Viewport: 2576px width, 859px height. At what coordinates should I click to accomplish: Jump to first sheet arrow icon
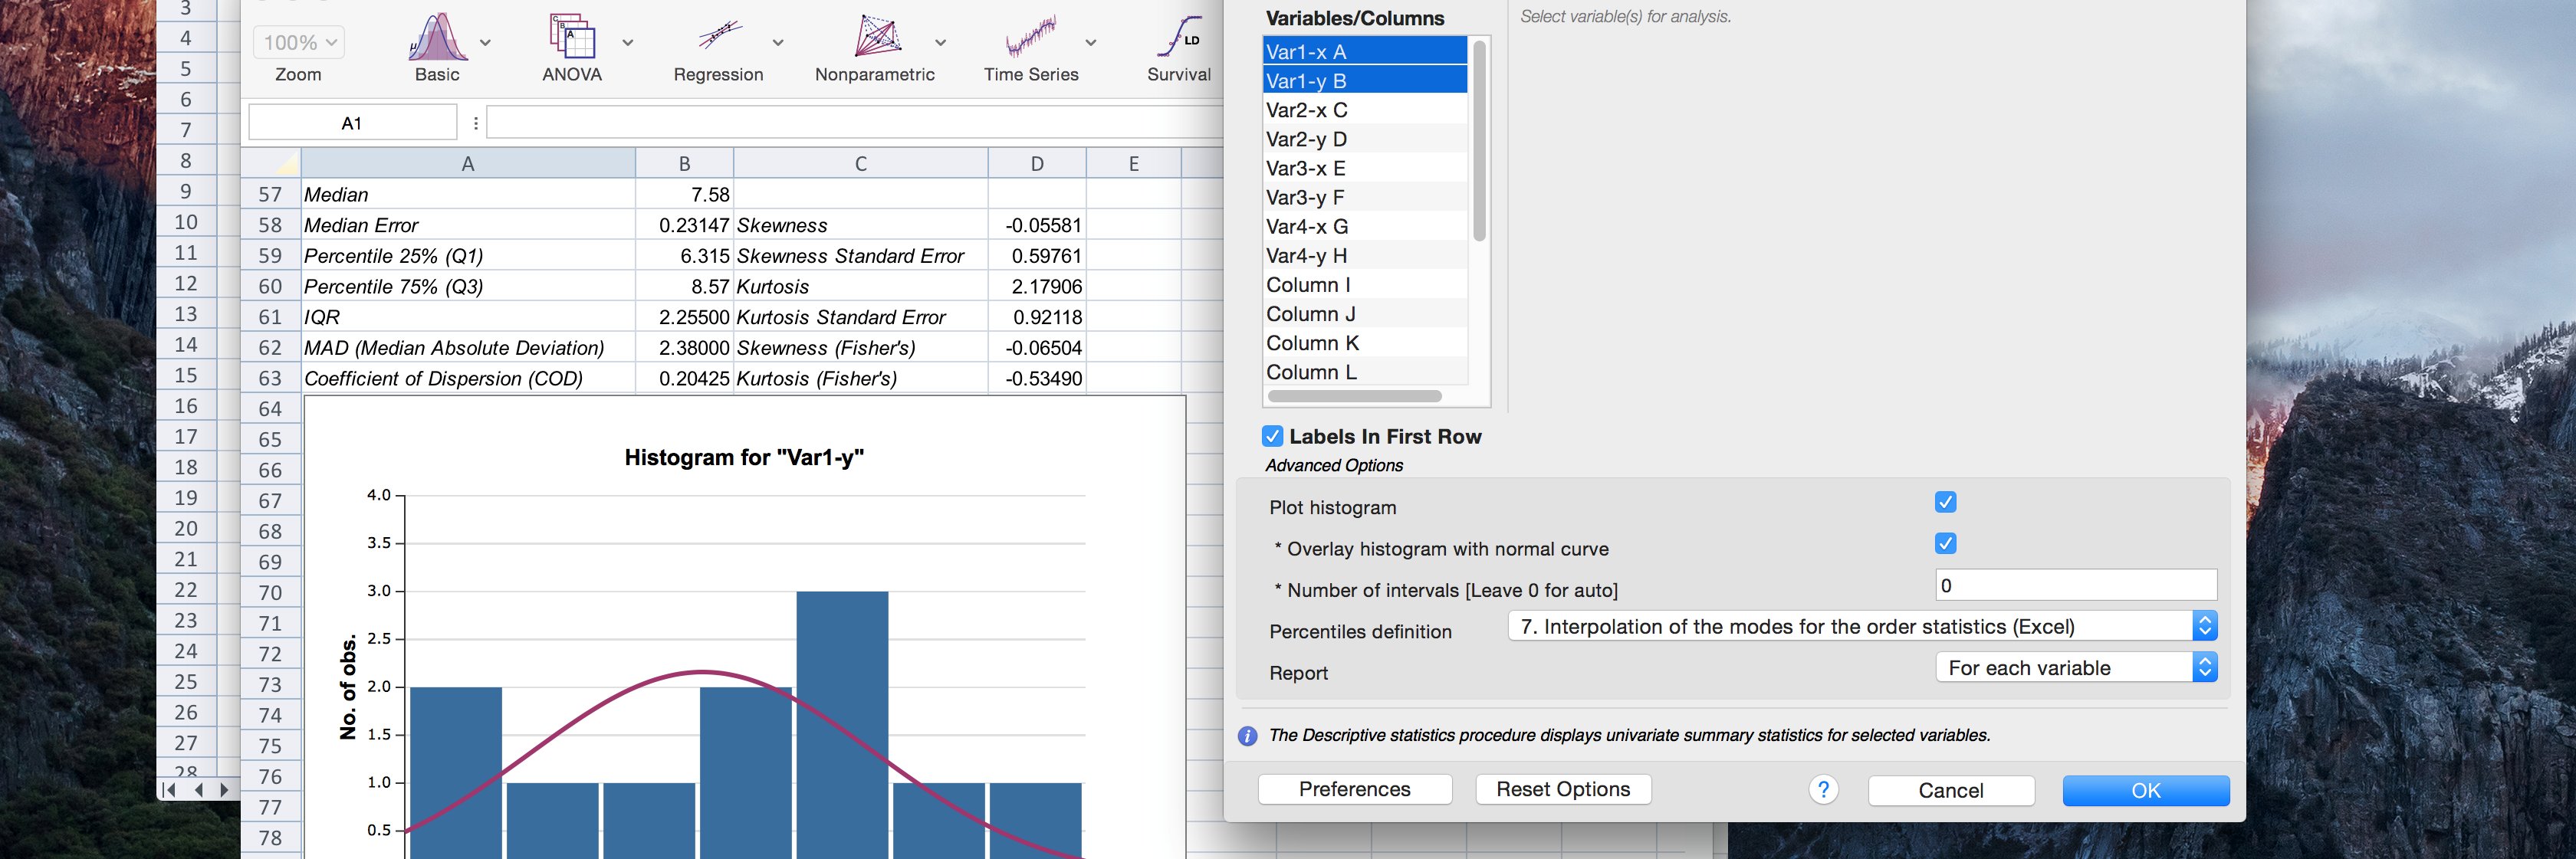click(169, 790)
